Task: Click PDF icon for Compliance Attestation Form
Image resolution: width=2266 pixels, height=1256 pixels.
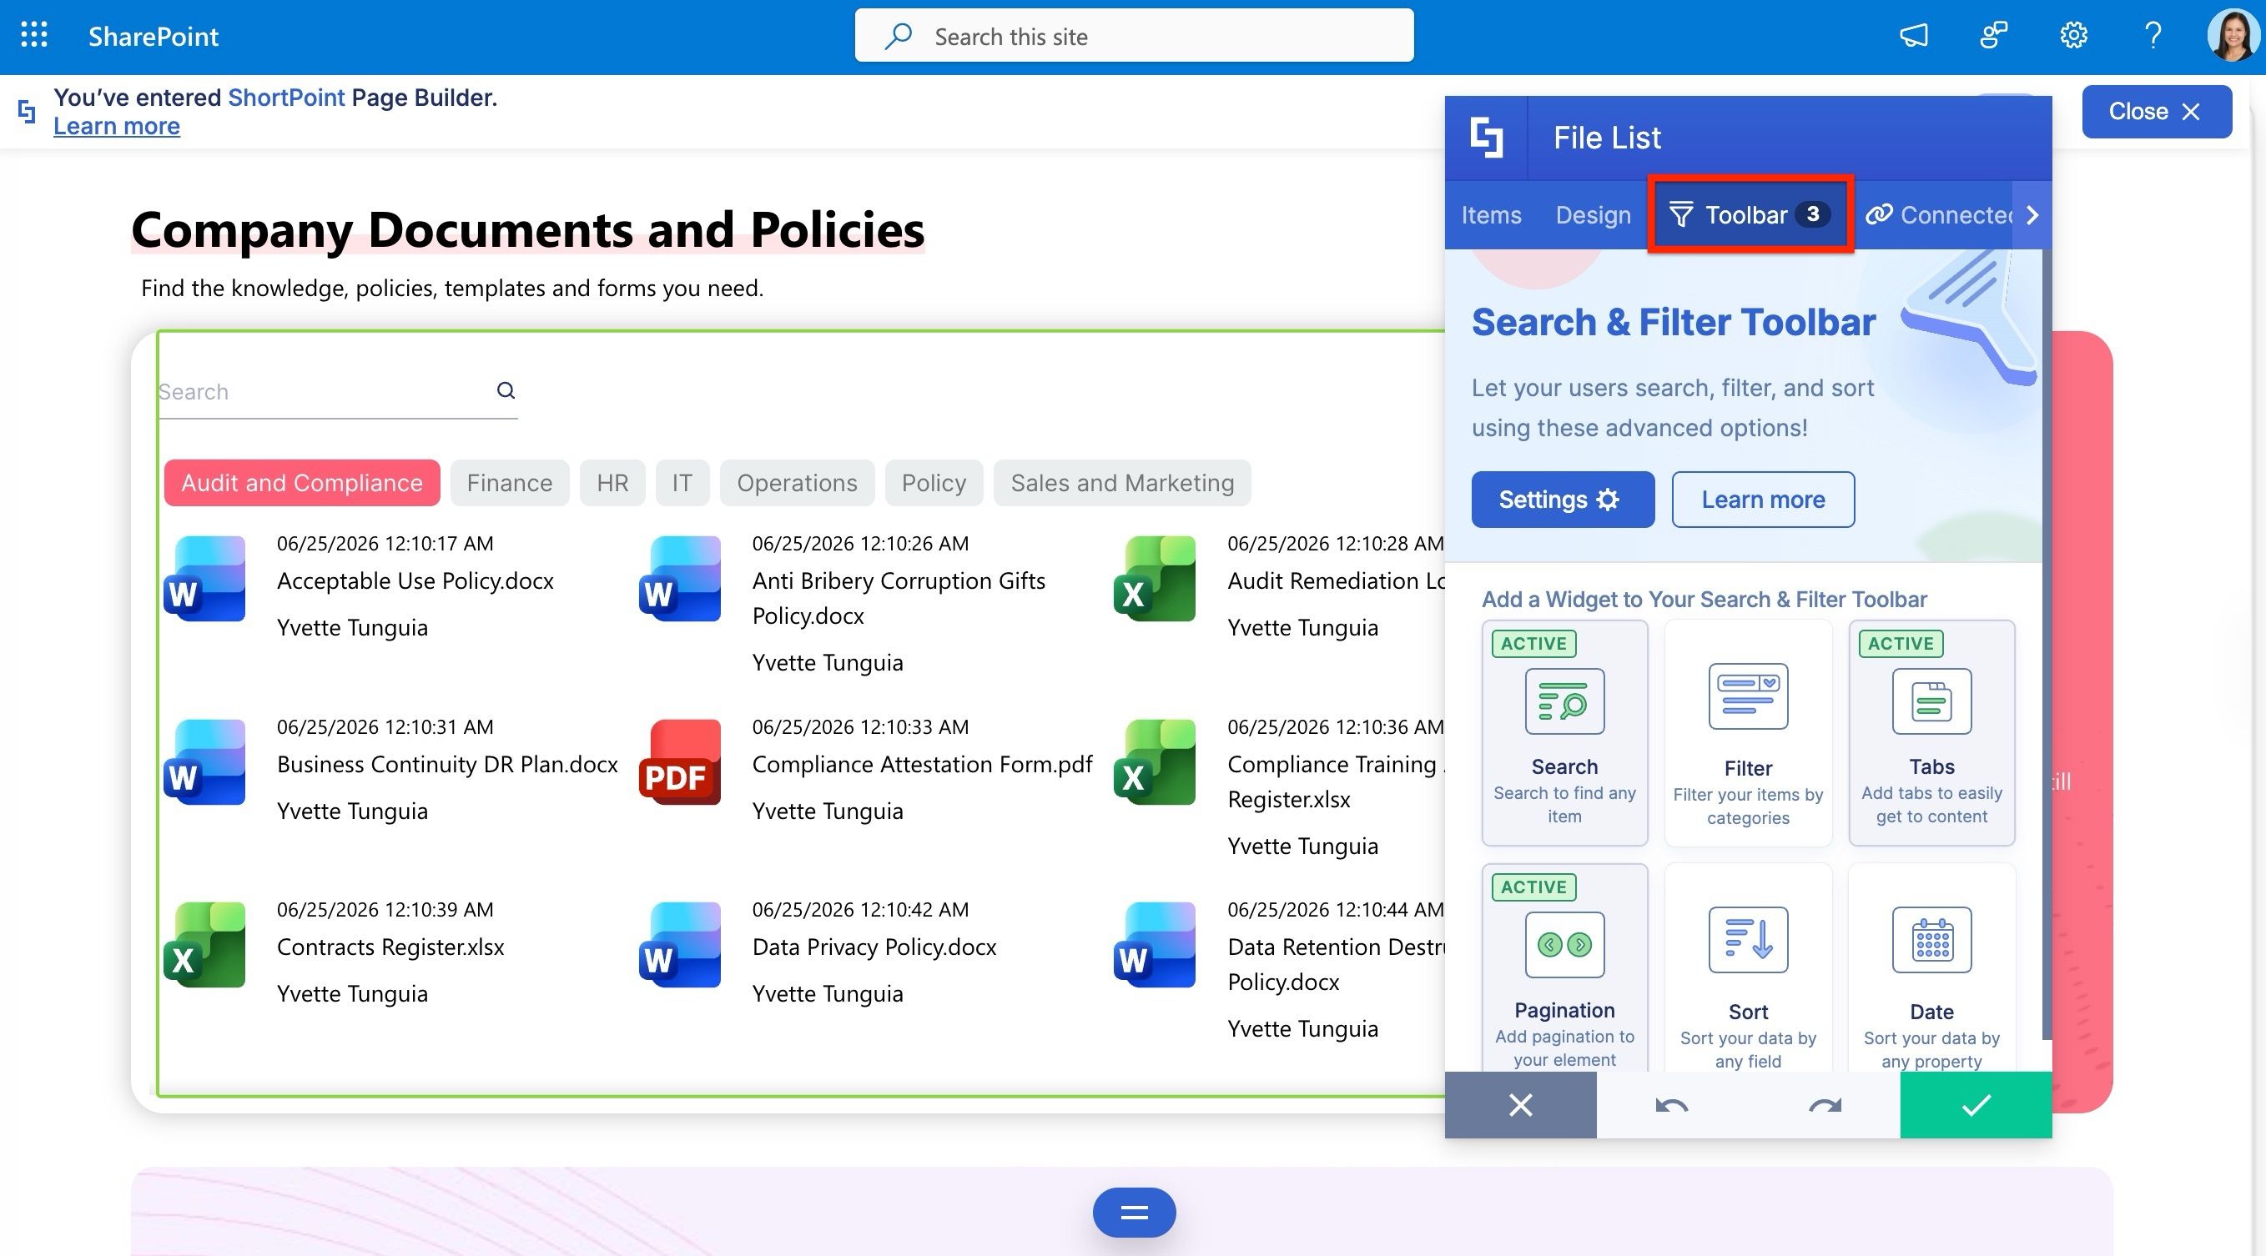Action: tap(680, 761)
